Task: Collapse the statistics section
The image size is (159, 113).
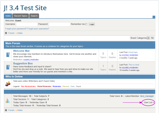Action: coord(154,91)
